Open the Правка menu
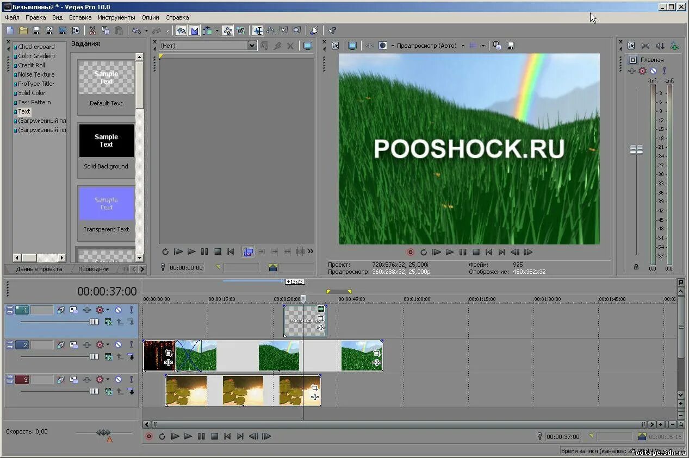Image resolution: width=689 pixels, height=458 pixels. point(35,17)
